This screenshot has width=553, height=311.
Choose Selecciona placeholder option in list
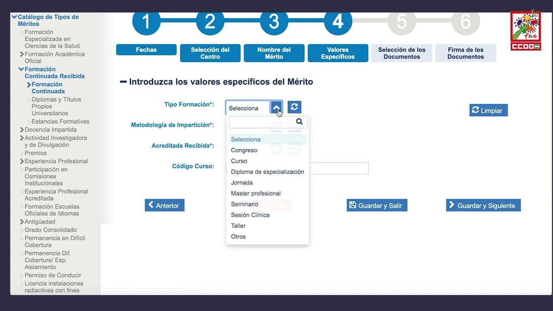(267, 140)
